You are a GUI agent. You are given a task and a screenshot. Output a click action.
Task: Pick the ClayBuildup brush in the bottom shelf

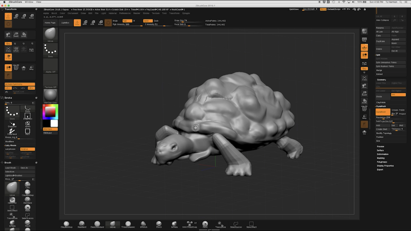[67, 225]
